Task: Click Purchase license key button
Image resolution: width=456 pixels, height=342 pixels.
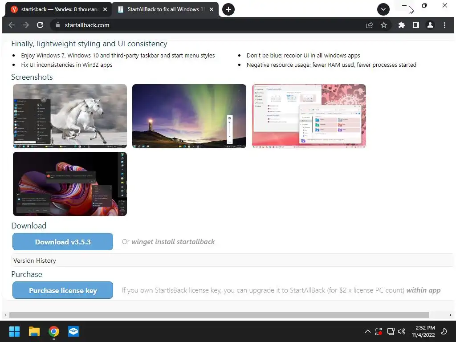Action: pos(63,290)
